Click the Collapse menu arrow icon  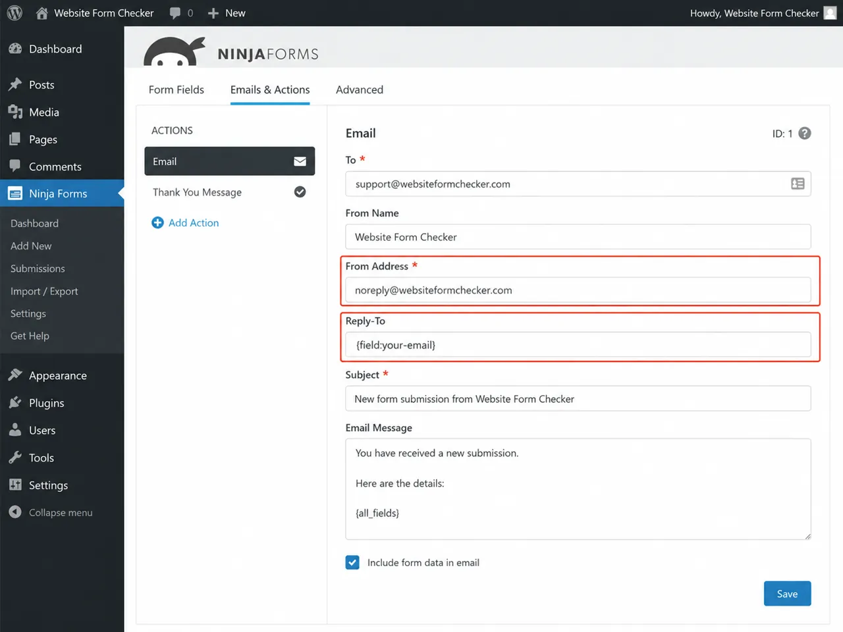point(15,512)
